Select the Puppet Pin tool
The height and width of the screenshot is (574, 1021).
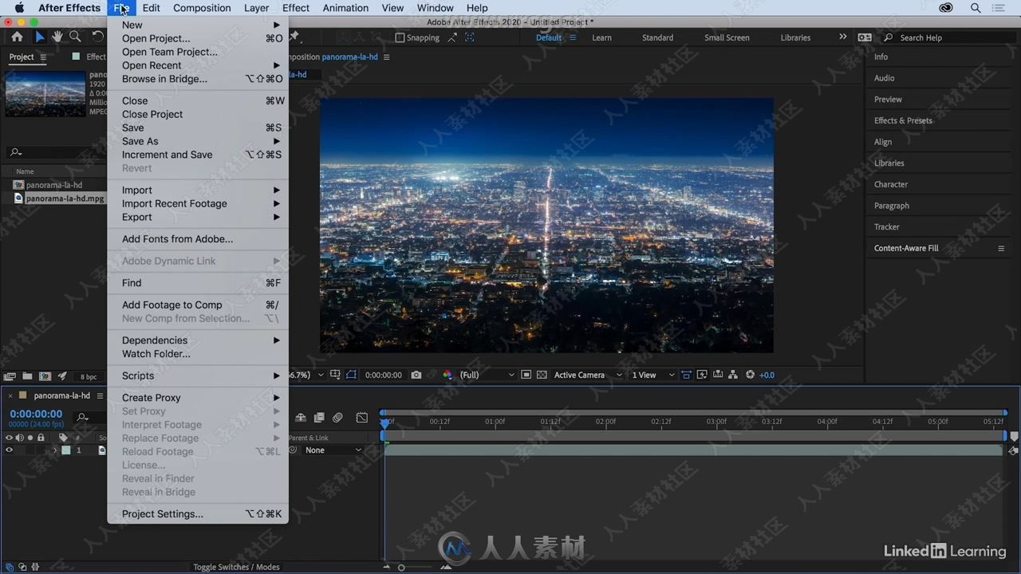pyautogui.click(x=294, y=36)
